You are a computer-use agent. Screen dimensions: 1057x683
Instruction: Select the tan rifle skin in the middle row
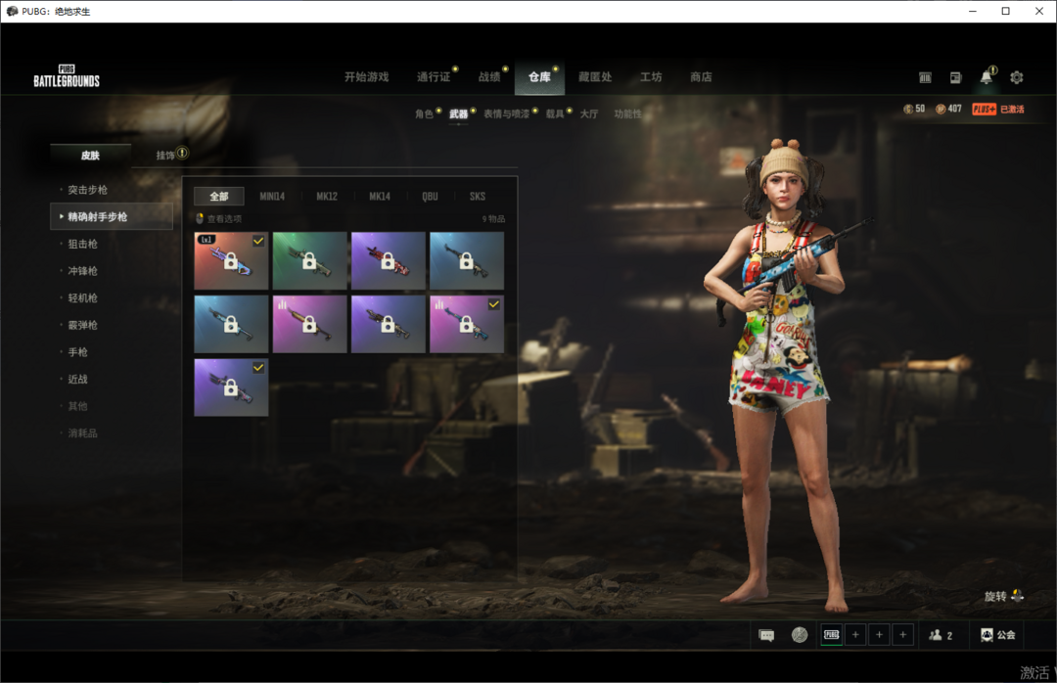[x=388, y=324]
